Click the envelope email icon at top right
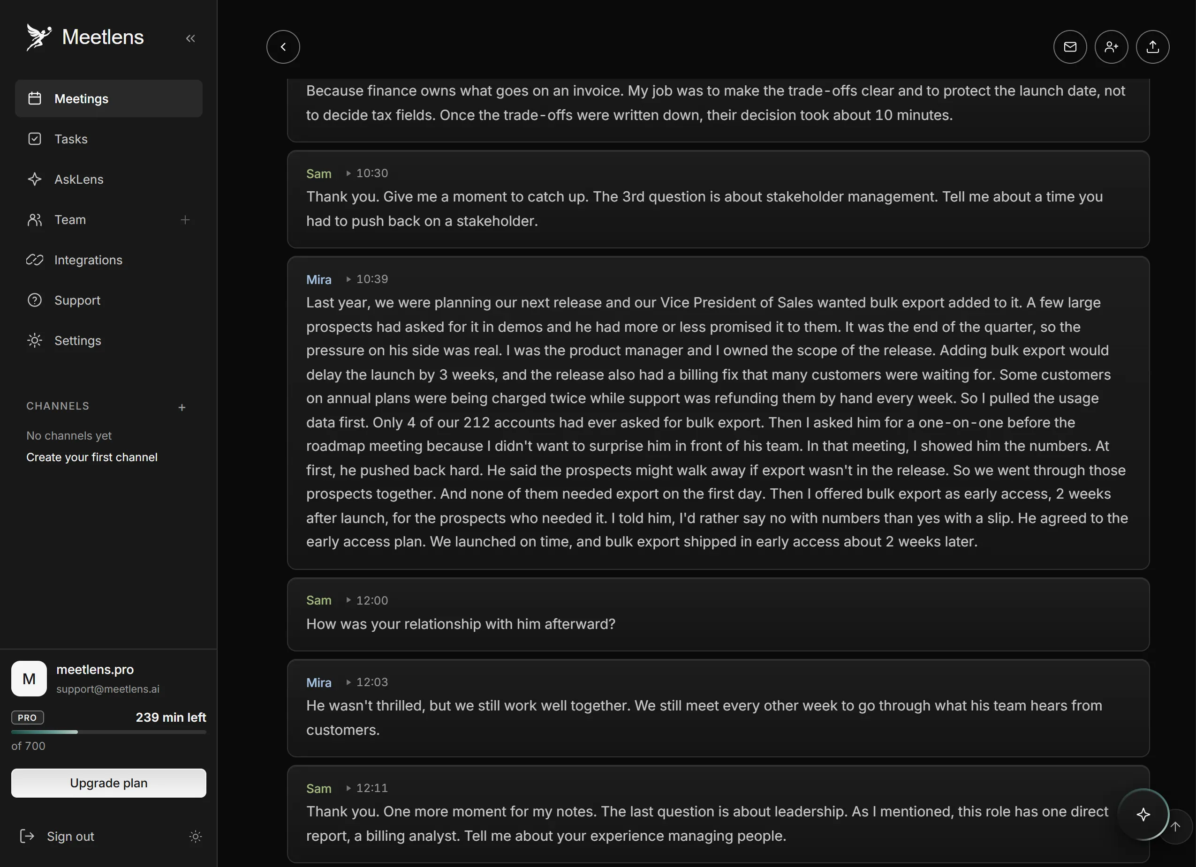1196x867 pixels. (1070, 47)
